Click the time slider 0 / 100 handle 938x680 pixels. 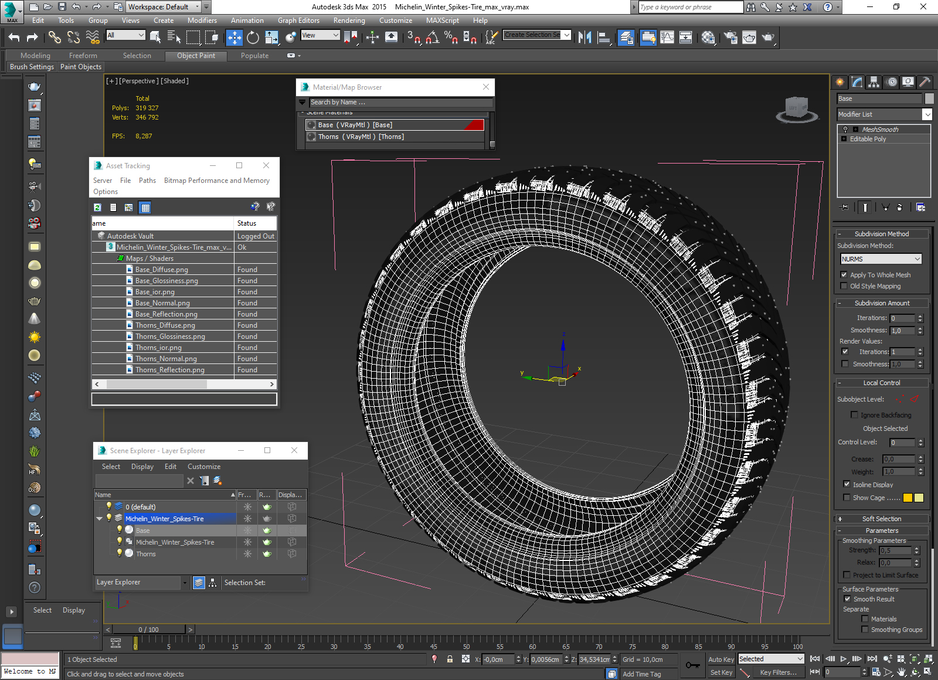point(149,630)
